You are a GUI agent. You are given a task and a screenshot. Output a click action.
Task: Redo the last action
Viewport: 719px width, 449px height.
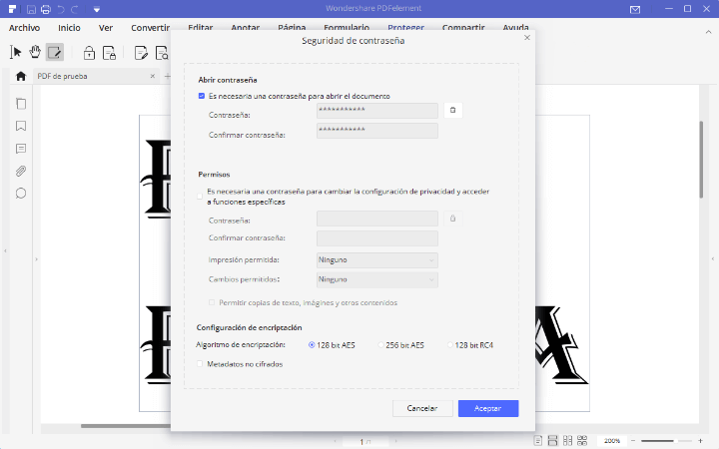click(75, 9)
